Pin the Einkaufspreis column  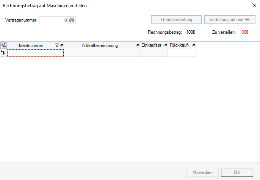pyautogui.click(x=165, y=45)
